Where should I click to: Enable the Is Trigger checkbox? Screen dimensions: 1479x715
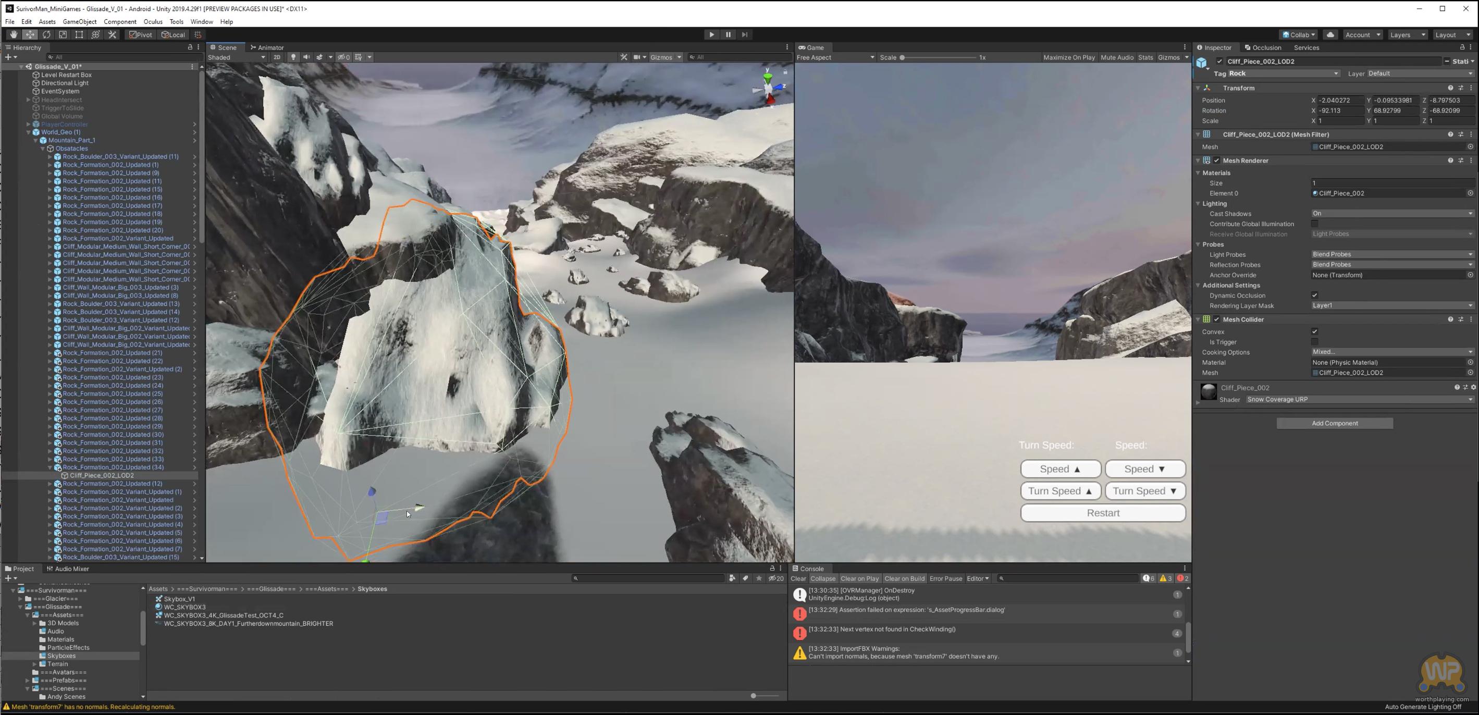tap(1314, 342)
